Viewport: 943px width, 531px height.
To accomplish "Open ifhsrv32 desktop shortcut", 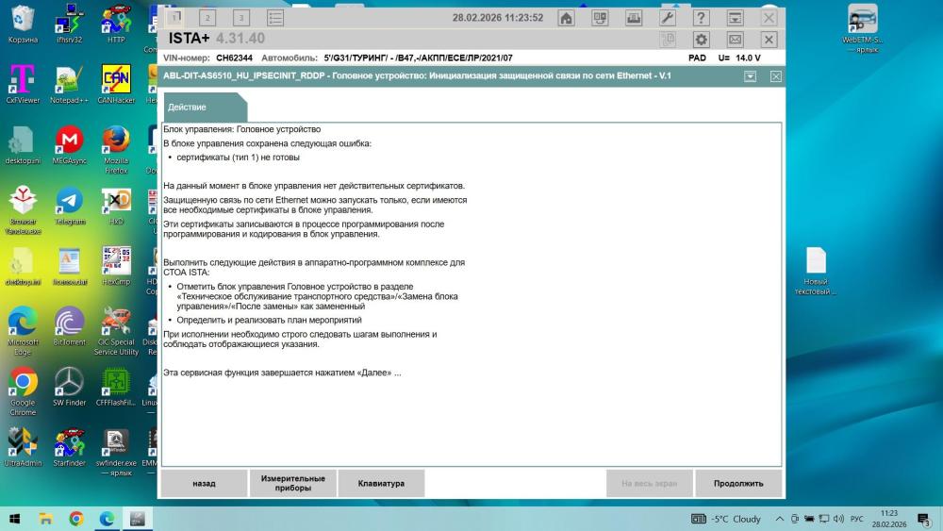I will click(69, 25).
